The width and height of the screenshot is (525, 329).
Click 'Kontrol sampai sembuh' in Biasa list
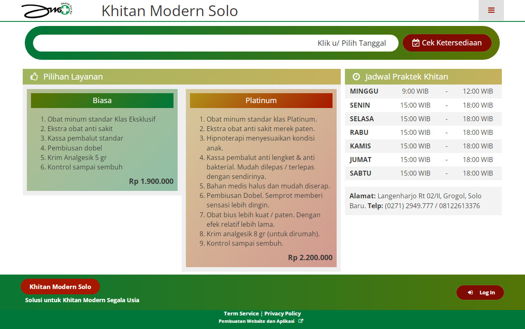(85, 167)
